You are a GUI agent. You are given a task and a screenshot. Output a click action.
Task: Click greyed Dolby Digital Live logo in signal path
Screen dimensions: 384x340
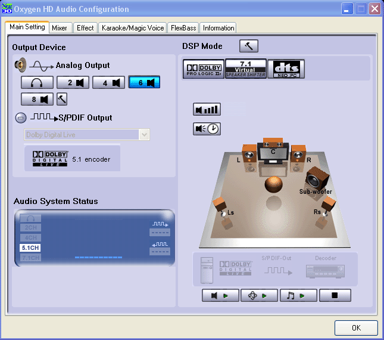[235, 268]
